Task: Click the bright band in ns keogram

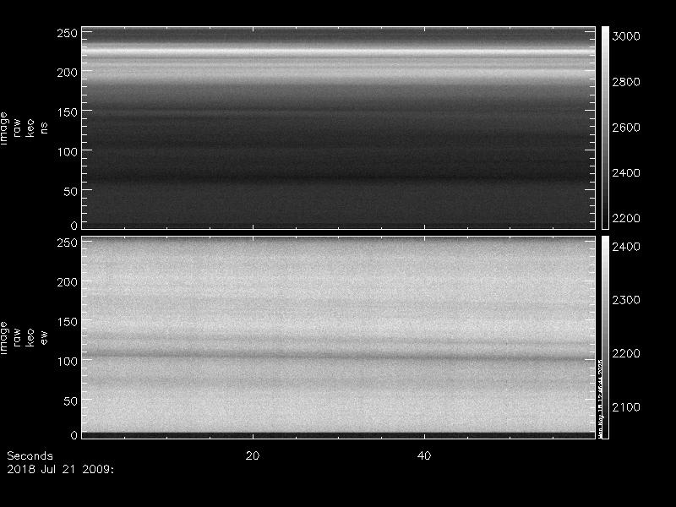Action: click(x=339, y=52)
